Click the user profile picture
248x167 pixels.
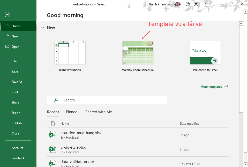[177, 4]
